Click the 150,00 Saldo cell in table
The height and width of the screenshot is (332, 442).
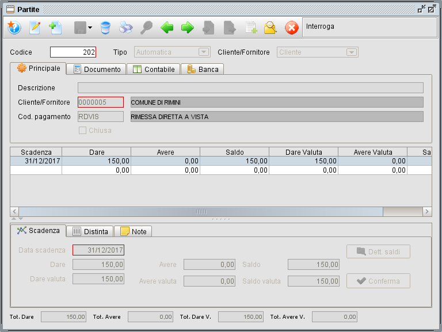coord(235,161)
